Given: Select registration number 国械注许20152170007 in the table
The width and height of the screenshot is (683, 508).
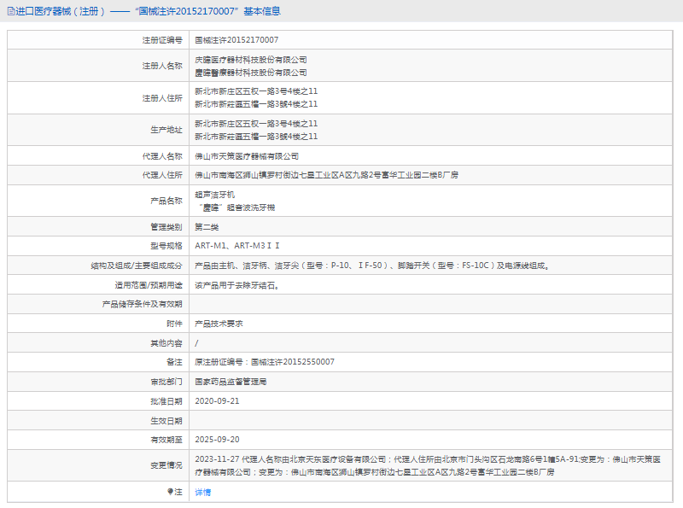Looking at the screenshot, I should tap(236, 40).
